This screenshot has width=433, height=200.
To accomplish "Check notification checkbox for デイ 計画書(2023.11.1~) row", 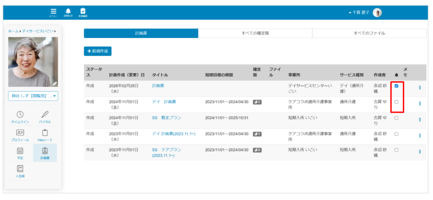I will pos(396,134).
